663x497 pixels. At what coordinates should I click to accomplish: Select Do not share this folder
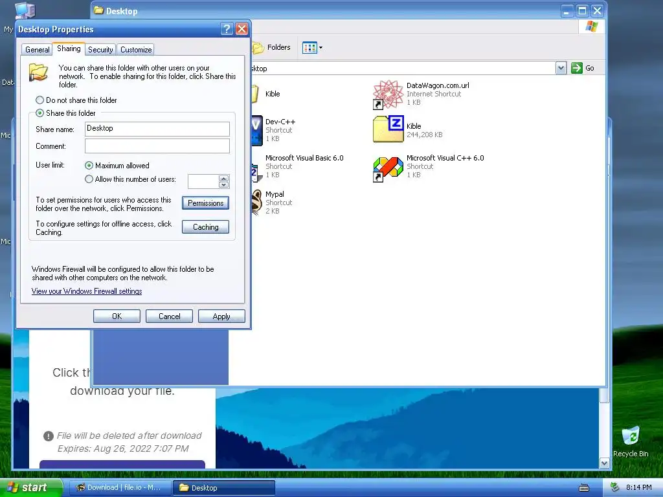[76, 100]
